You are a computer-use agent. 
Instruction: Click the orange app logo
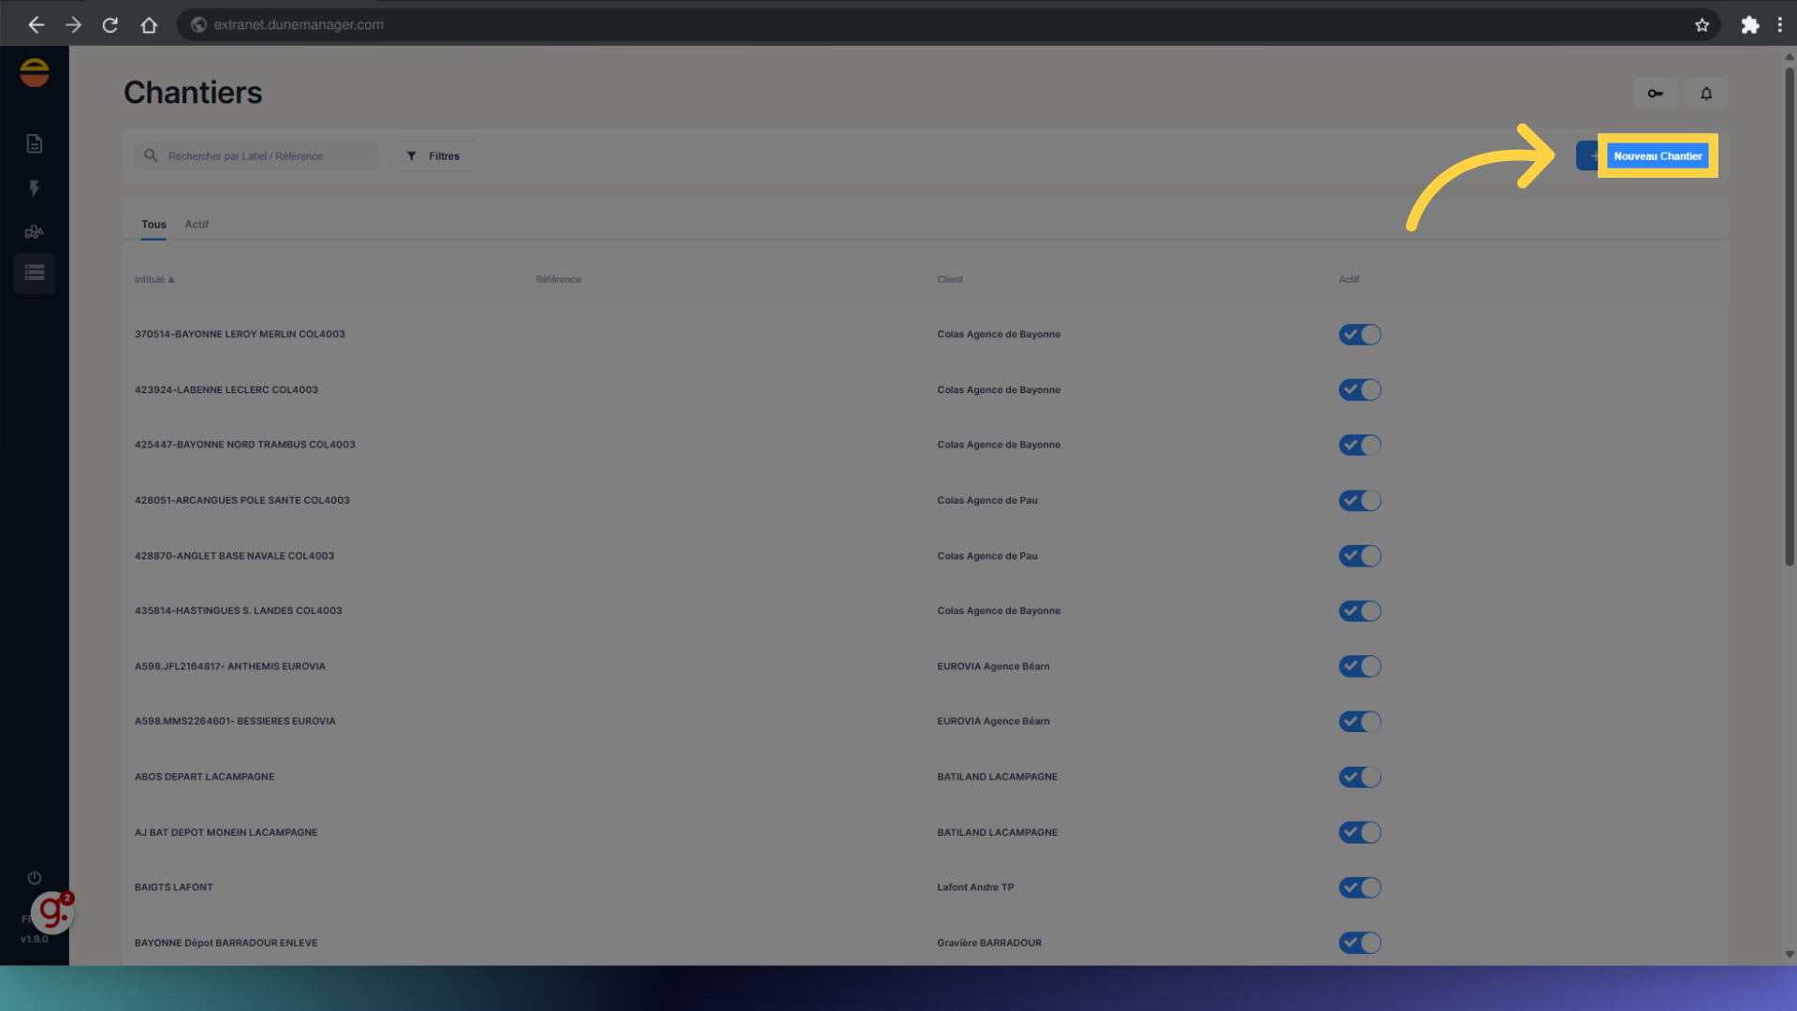pos(35,73)
